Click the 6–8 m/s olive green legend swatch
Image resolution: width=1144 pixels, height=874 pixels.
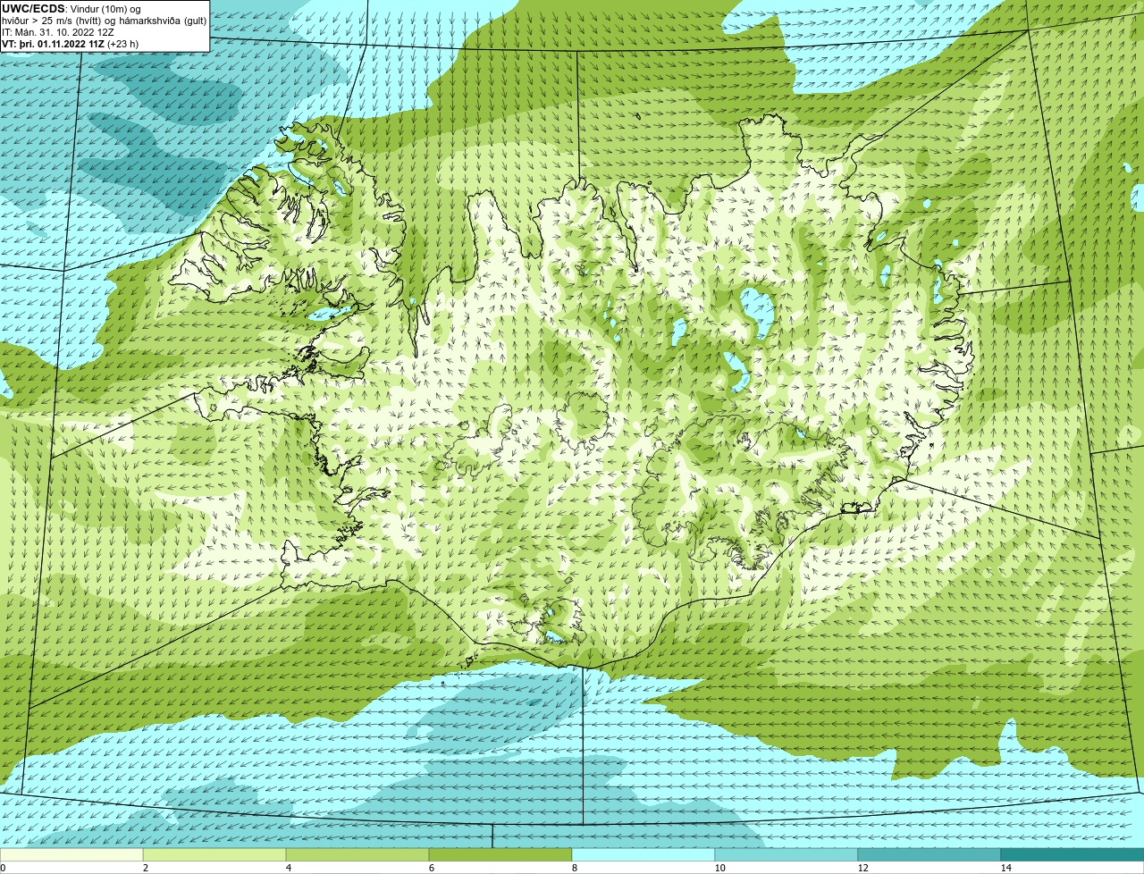point(500,855)
